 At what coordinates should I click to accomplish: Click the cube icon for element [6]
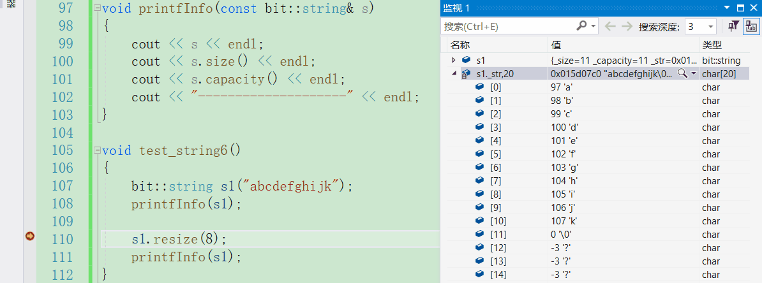click(x=480, y=168)
